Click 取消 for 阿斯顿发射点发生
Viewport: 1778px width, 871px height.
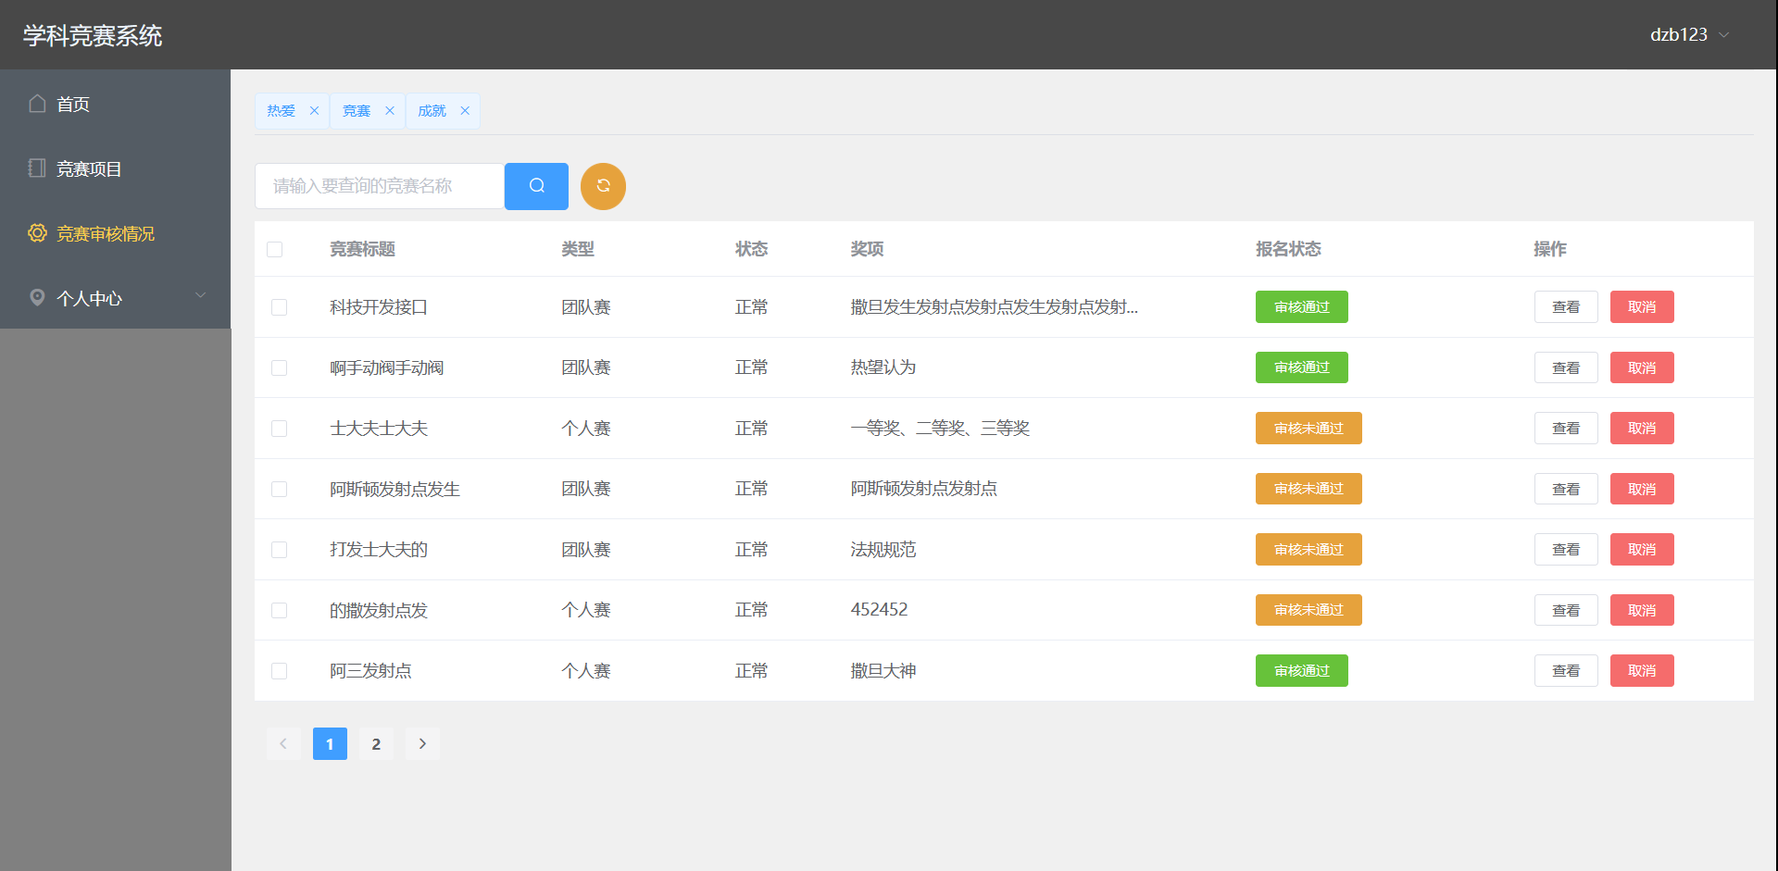(1642, 489)
